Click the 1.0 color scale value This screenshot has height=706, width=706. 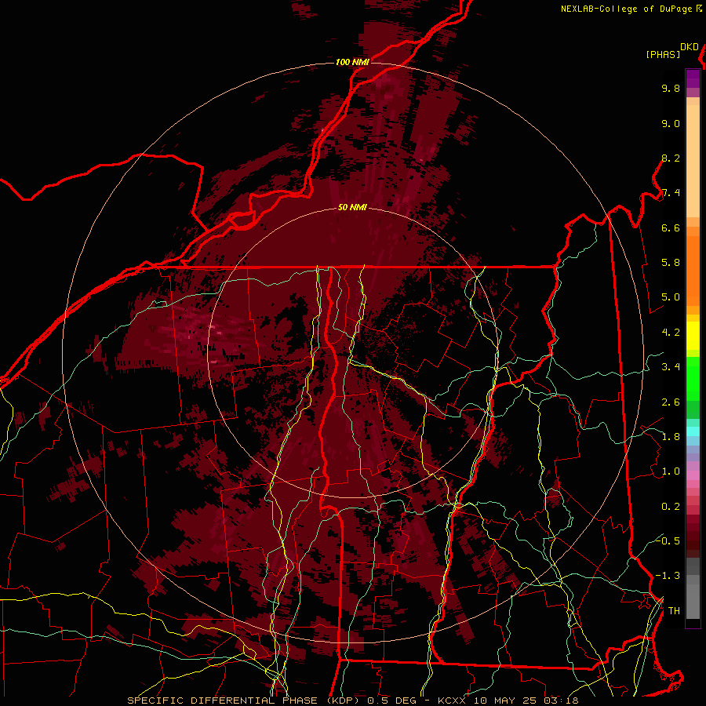coord(671,472)
